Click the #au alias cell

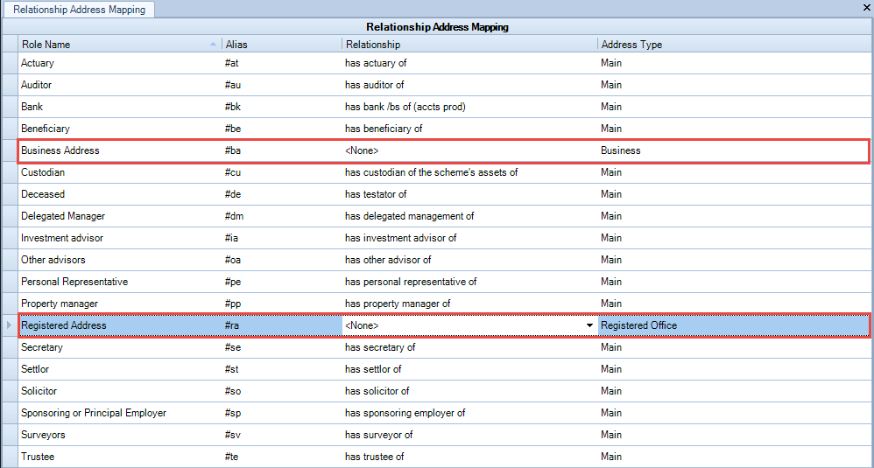tap(281, 85)
